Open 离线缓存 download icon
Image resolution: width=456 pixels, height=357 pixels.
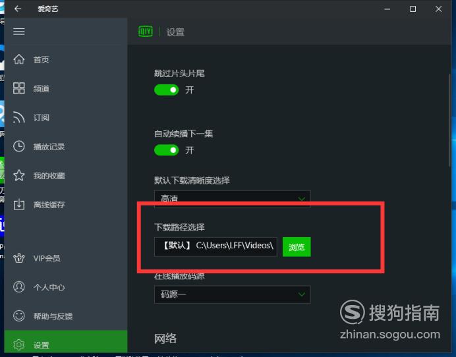(x=19, y=204)
